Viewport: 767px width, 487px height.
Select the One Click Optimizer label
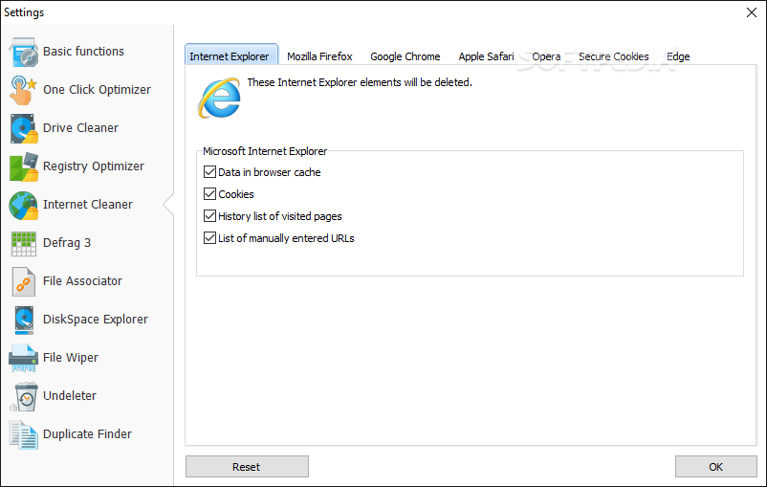pyautogui.click(x=97, y=90)
